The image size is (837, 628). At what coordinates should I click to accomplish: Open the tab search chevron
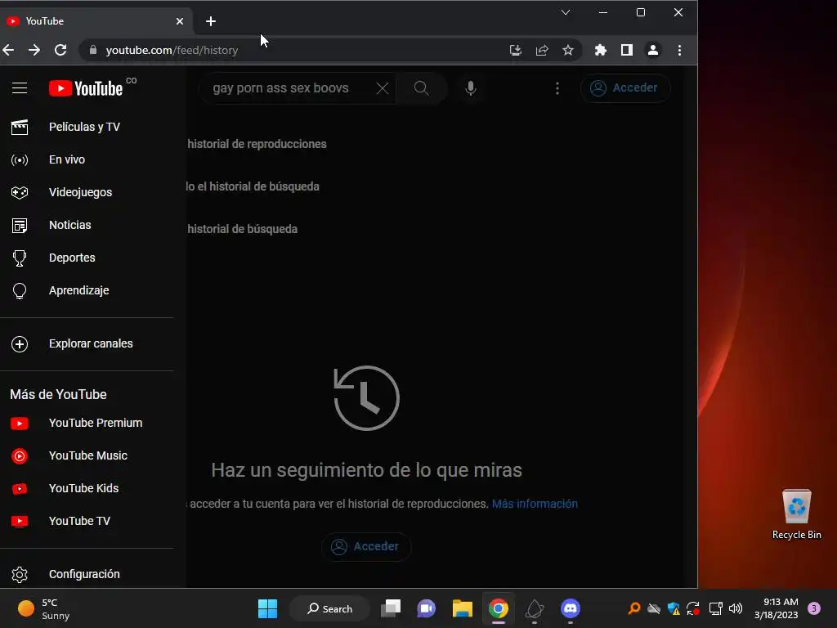tap(566, 12)
